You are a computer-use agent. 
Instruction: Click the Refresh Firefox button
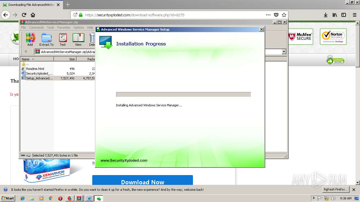click(336, 189)
